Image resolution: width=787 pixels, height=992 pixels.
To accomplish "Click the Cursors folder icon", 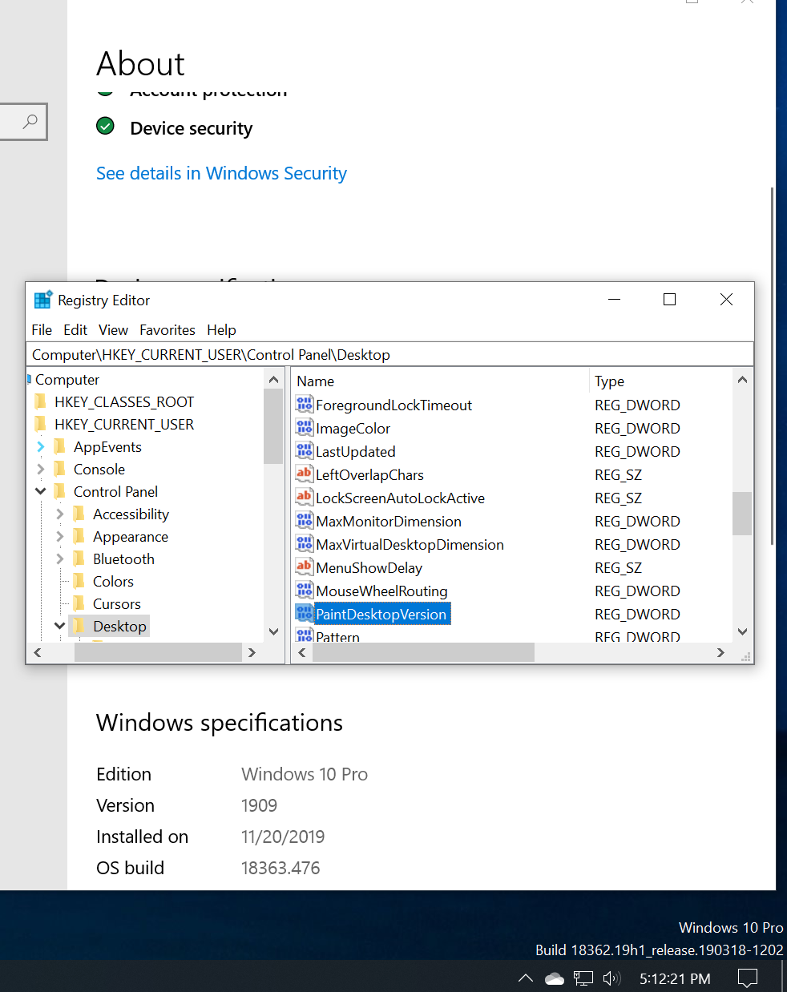I will pyautogui.click(x=79, y=603).
